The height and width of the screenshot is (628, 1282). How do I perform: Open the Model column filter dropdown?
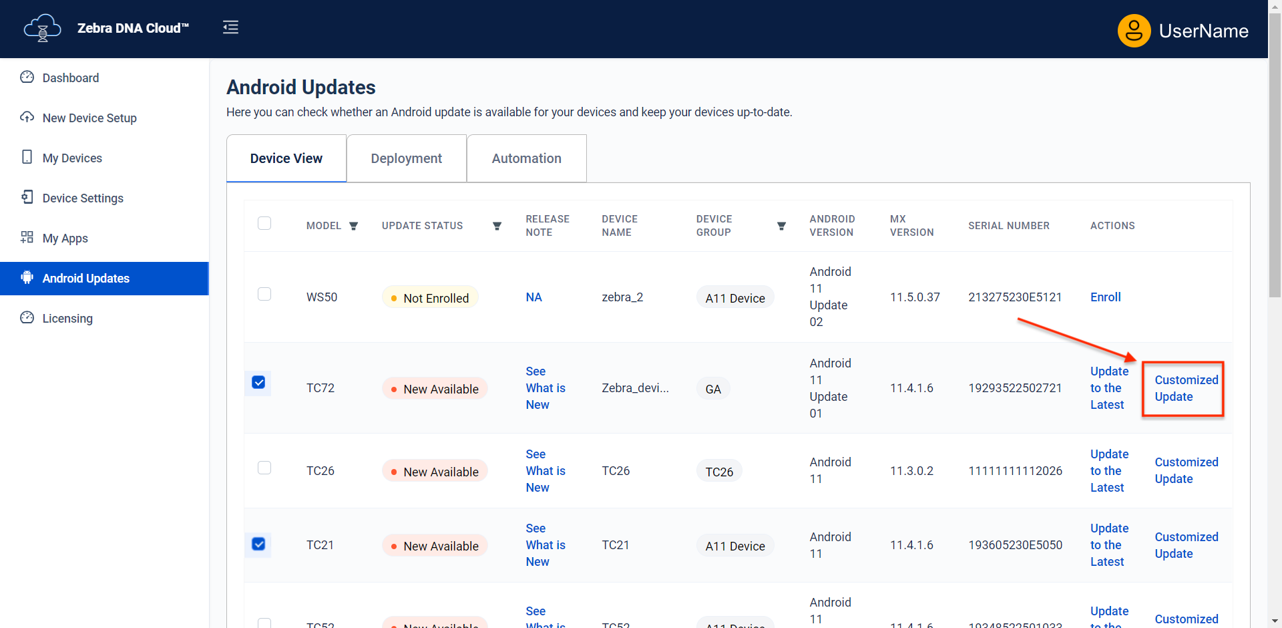[354, 226]
